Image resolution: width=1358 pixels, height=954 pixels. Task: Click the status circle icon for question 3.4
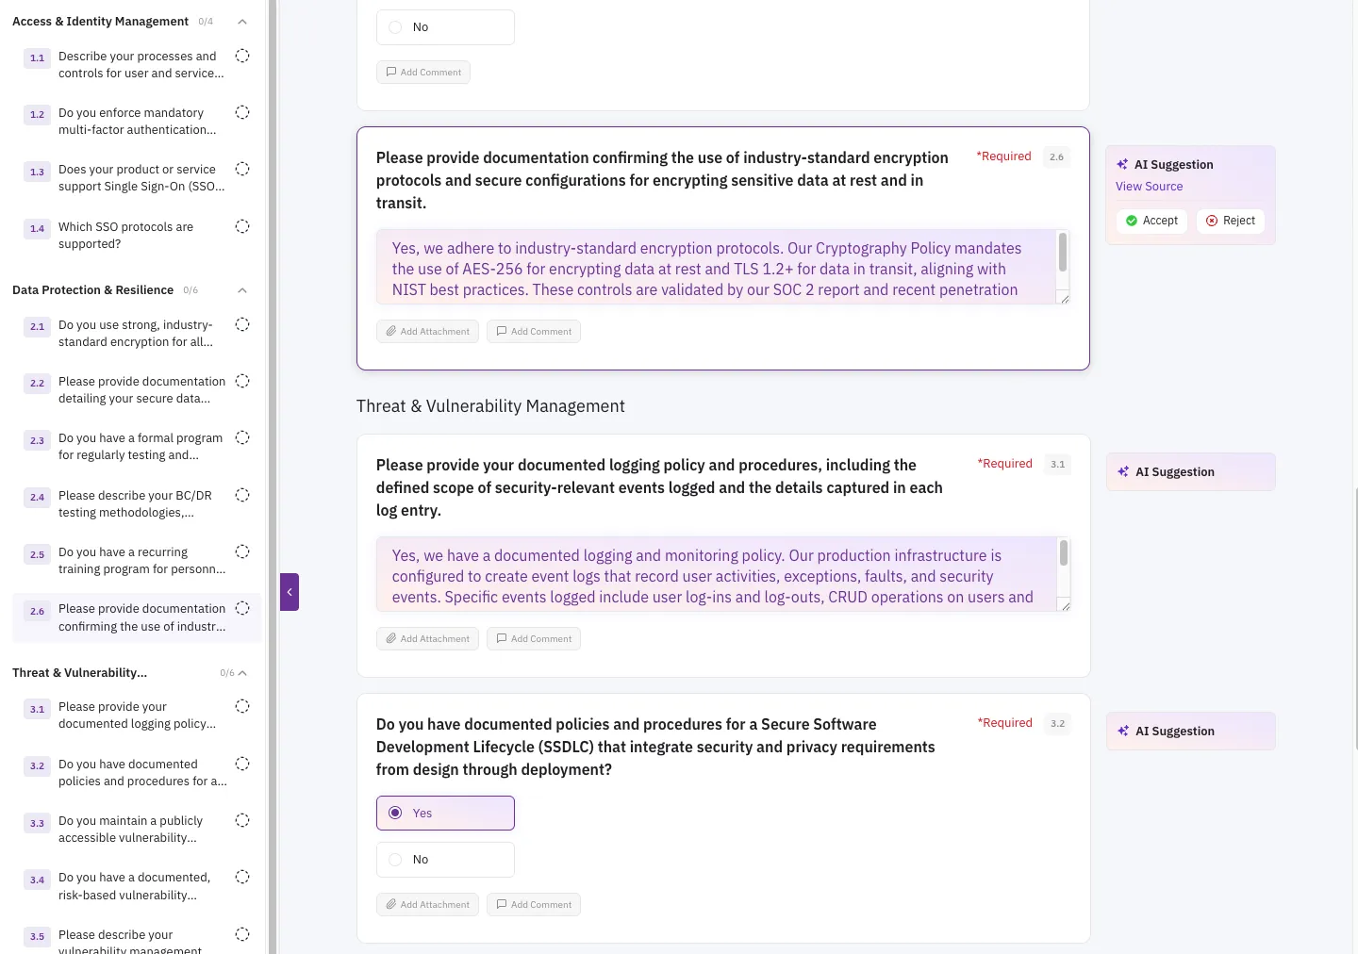coord(242,877)
